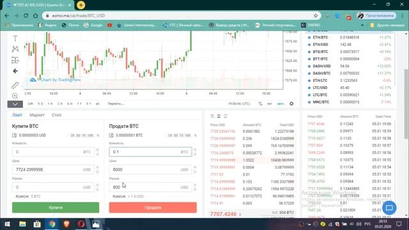Increase buy quantity with stepper up arrow
The height and width of the screenshot is (230, 409).
point(98,150)
